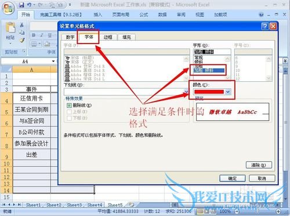Click cell 还信用卡

pos(32,98)
